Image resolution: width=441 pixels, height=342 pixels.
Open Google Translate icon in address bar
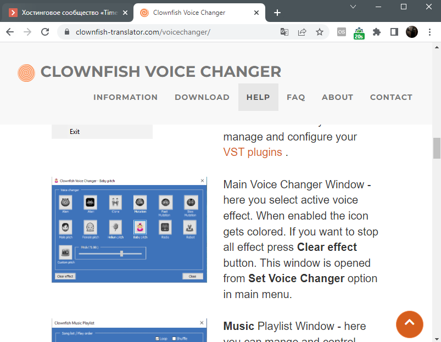[x=284, y=32]
